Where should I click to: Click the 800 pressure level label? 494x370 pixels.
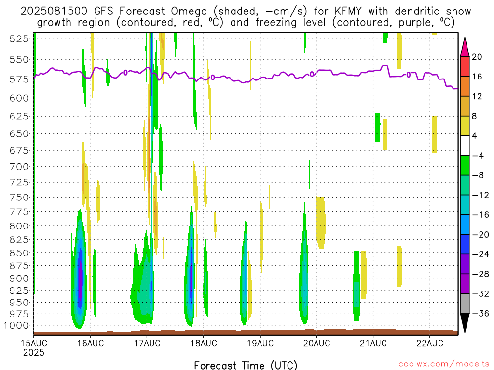19,226
